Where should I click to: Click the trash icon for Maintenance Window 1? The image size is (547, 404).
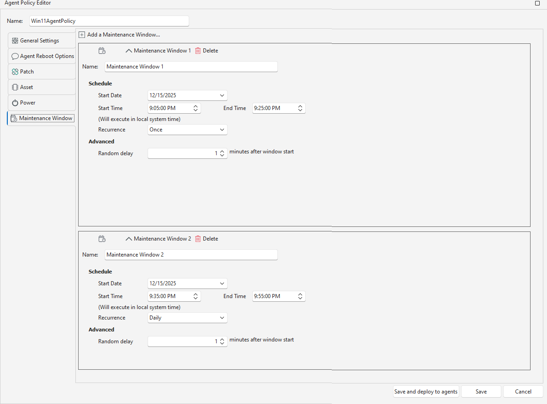pos(198,51)
